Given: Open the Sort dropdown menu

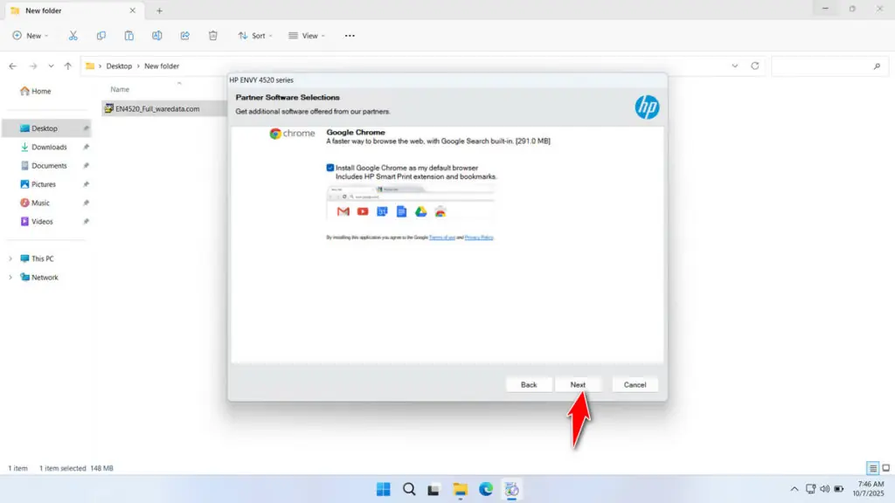Looking at the screenshot, I should [x=255, y=36].
